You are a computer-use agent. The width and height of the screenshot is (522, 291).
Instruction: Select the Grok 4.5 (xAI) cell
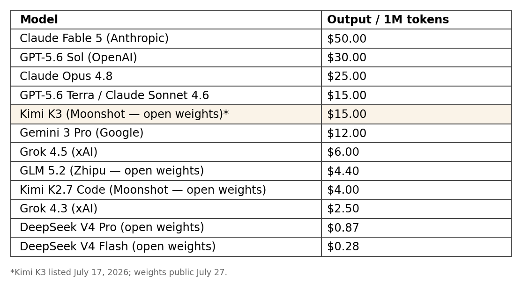tap(166, 153)
